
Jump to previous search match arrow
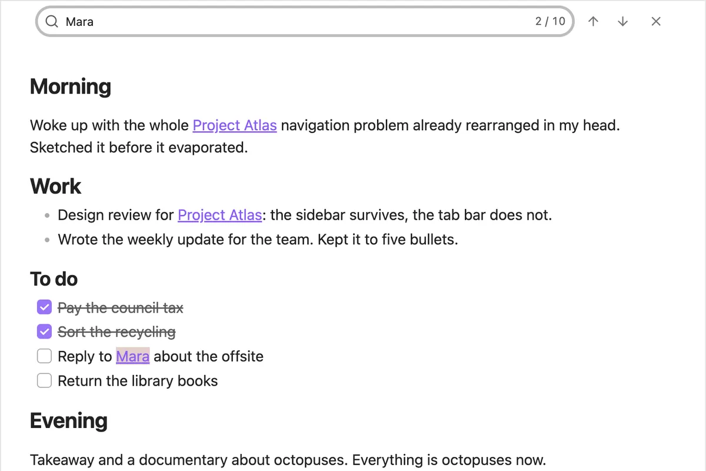(x=593, y=22)
